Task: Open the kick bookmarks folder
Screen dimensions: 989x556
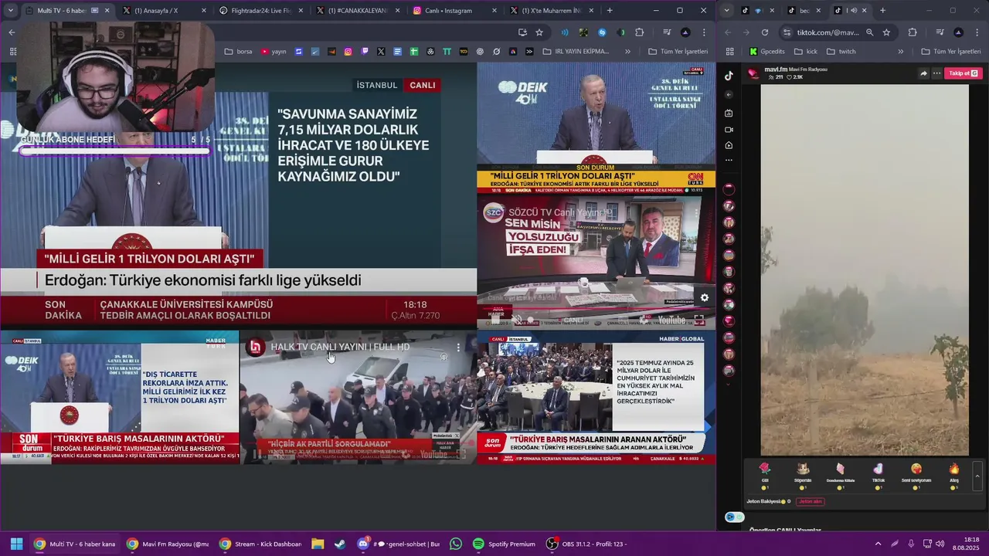Action: tap(805, 52)
